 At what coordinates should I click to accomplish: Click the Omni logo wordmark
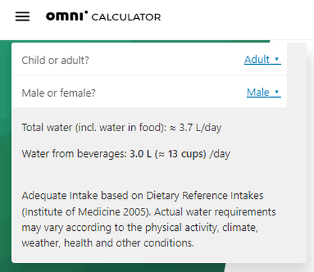(x=67, y=16)
